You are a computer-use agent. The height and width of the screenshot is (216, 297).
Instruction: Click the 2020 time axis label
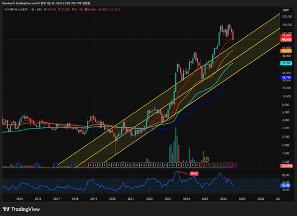[112, 199]
